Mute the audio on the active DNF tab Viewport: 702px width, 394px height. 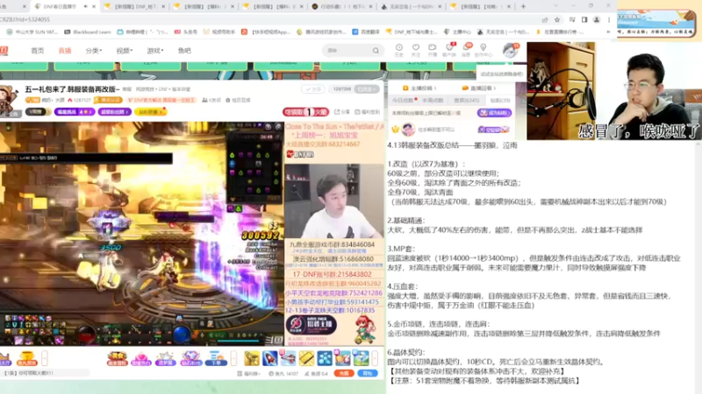coord(85,7)
